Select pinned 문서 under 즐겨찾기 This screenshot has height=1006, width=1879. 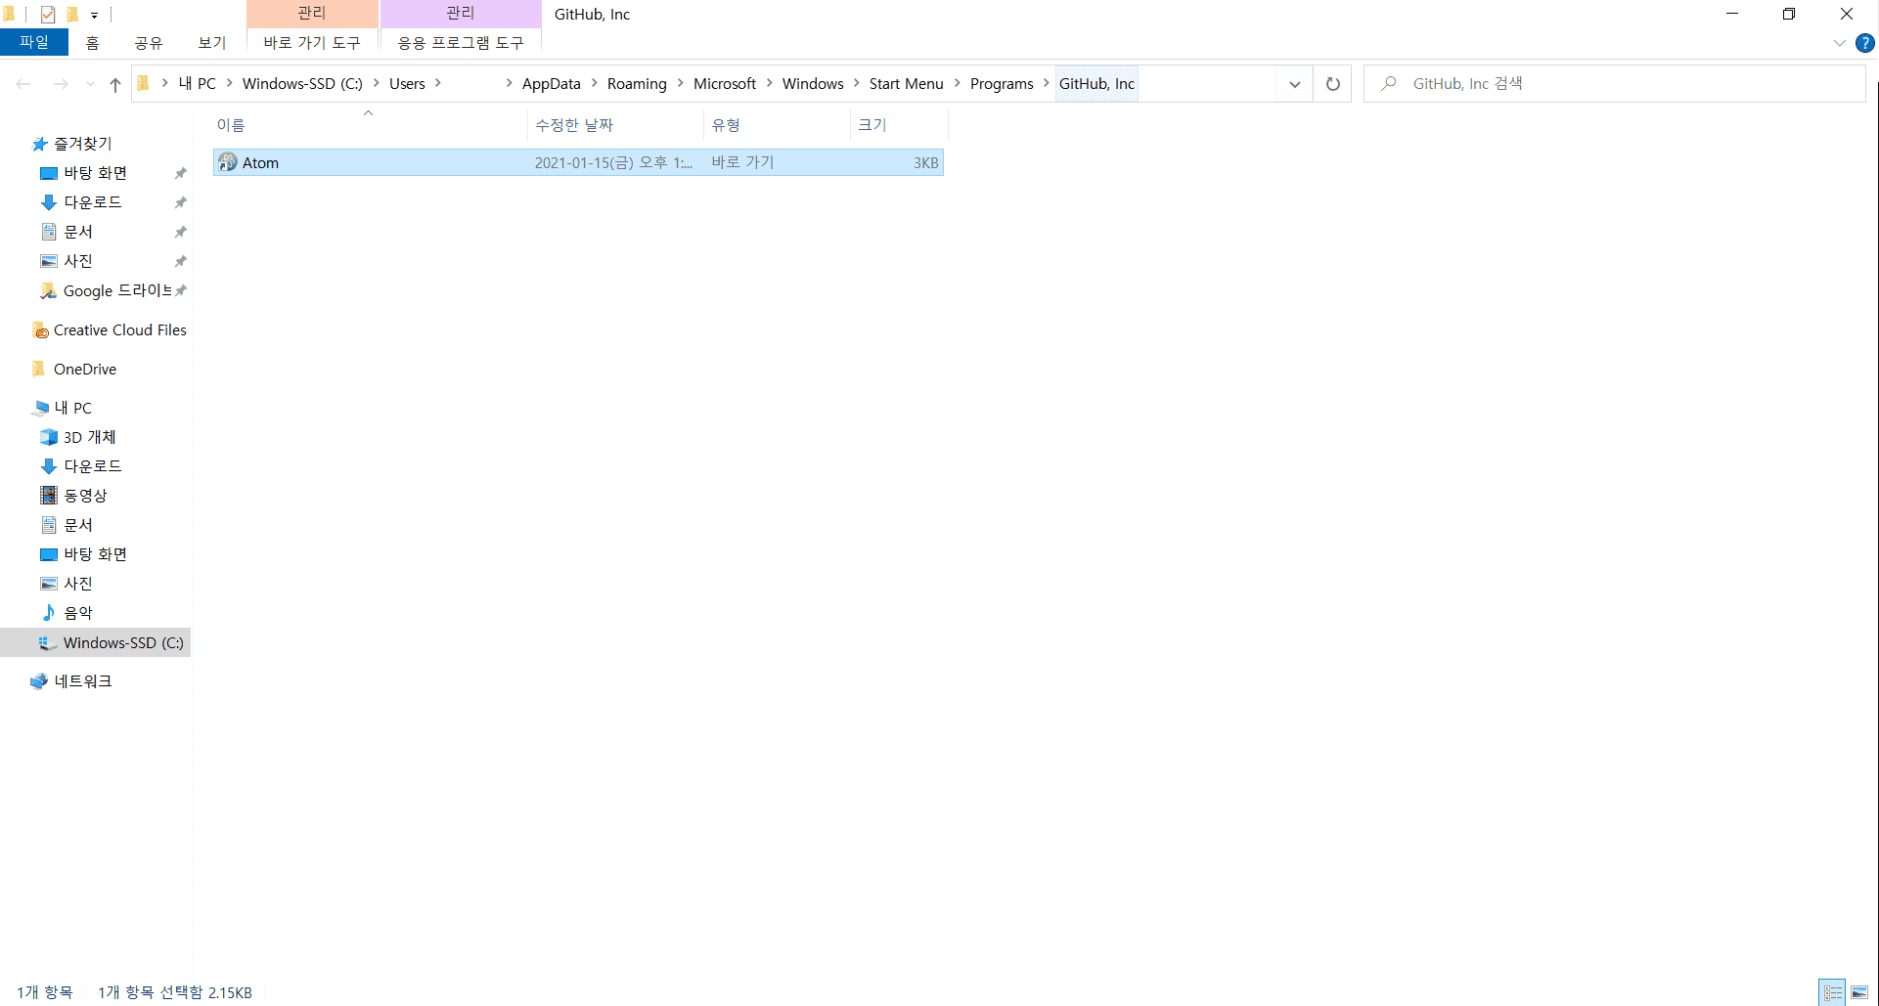78,232
